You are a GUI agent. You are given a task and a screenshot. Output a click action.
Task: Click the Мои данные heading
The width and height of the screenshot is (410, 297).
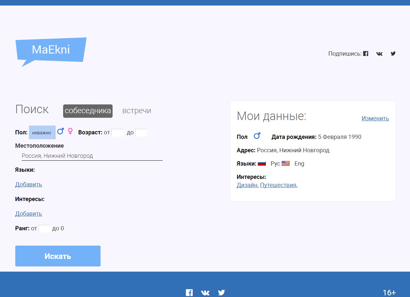pos(271,116)
